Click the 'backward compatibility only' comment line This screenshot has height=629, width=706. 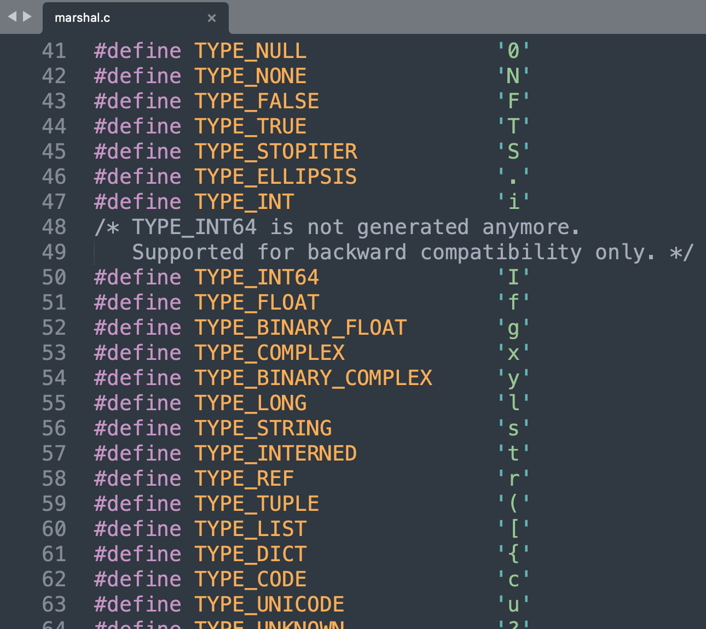(413, 252)
